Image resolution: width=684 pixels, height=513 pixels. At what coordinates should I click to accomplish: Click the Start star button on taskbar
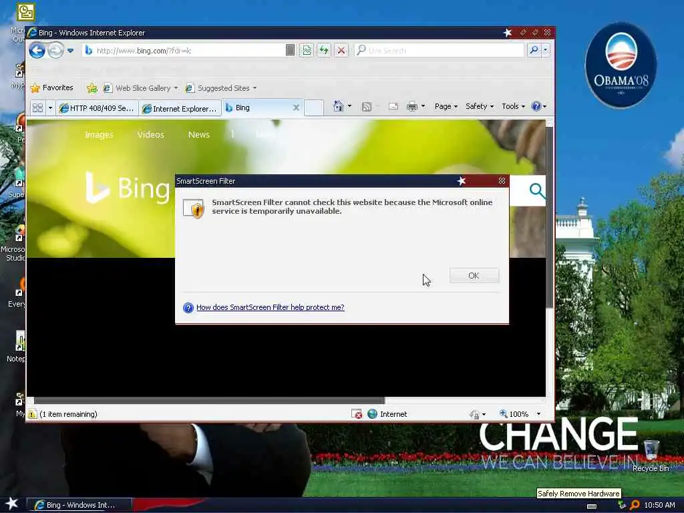(12, 504)
